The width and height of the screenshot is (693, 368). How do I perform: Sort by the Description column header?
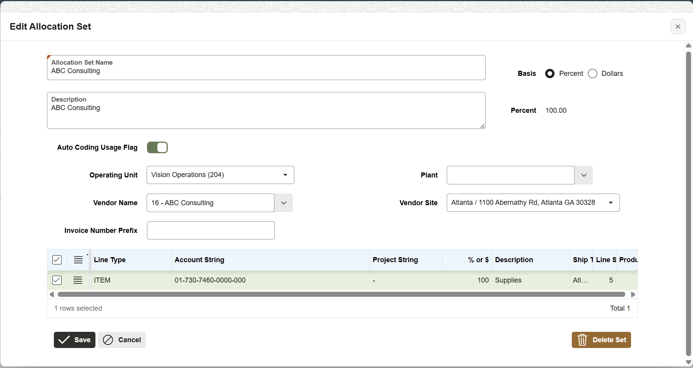tap(531, 260)
